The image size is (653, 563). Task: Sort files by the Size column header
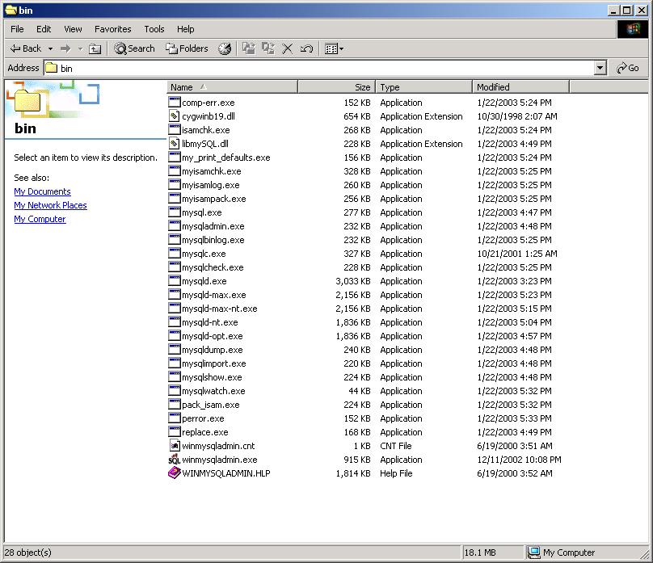point(335,87)
